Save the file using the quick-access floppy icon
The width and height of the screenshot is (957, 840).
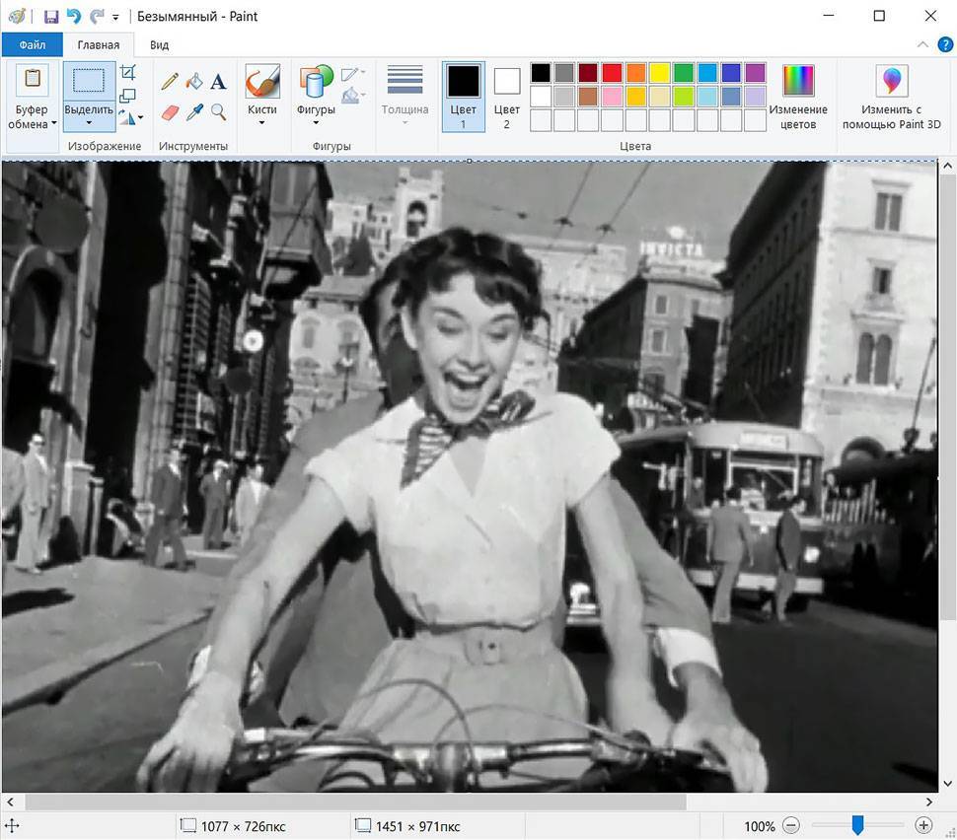51,17
